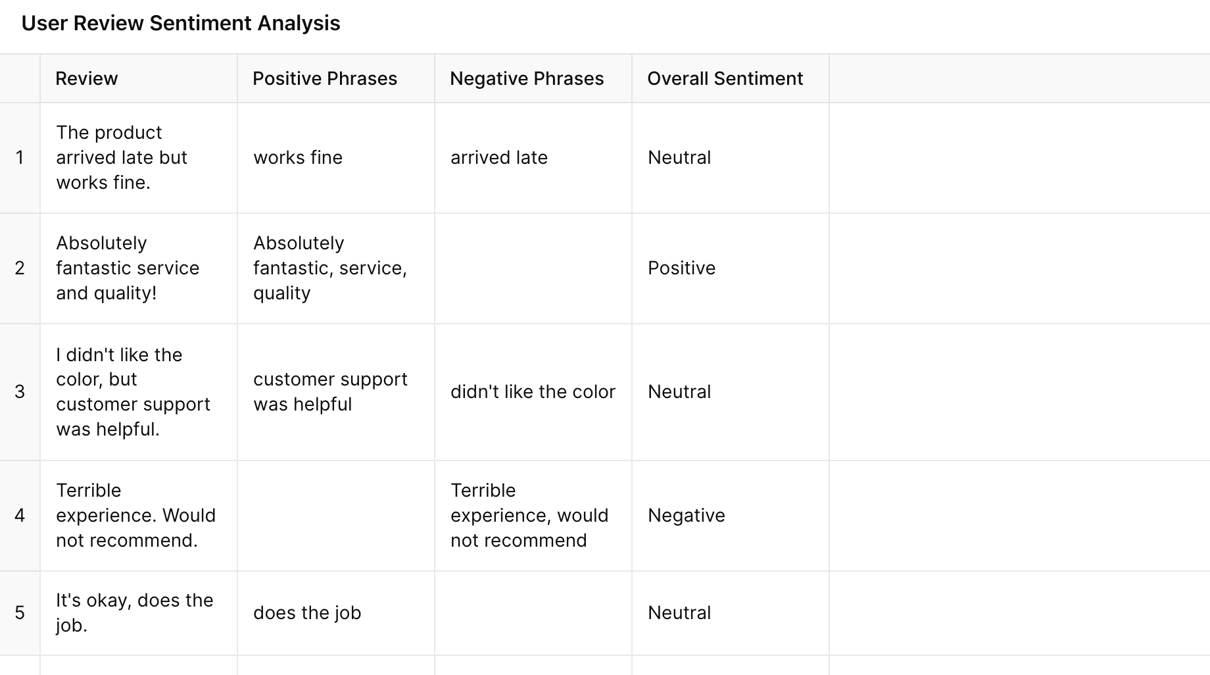Select the "arrived late" negative phrase cell
1210x675 pixels.
coord(499,158)
